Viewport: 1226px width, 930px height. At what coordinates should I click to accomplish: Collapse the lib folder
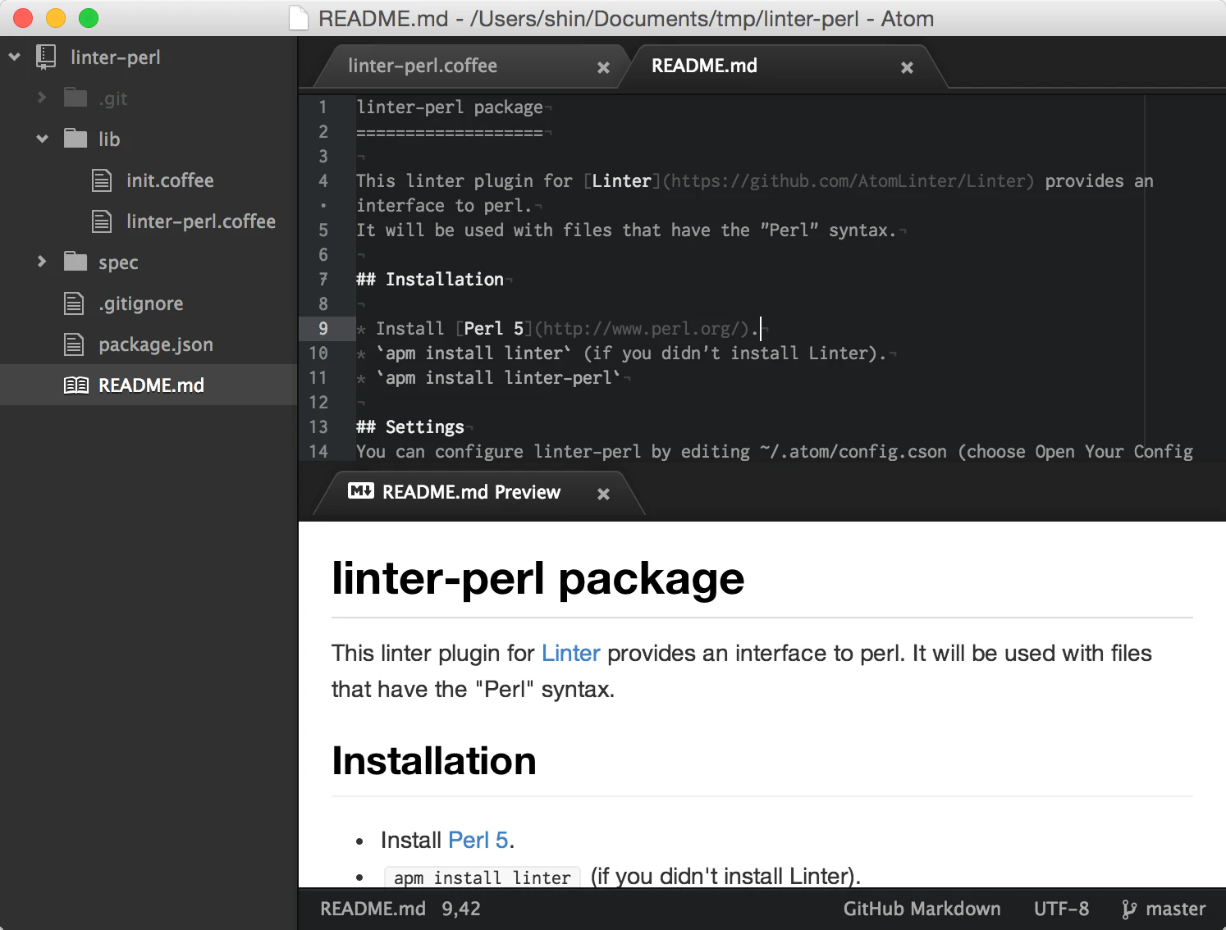coord(42,139)
